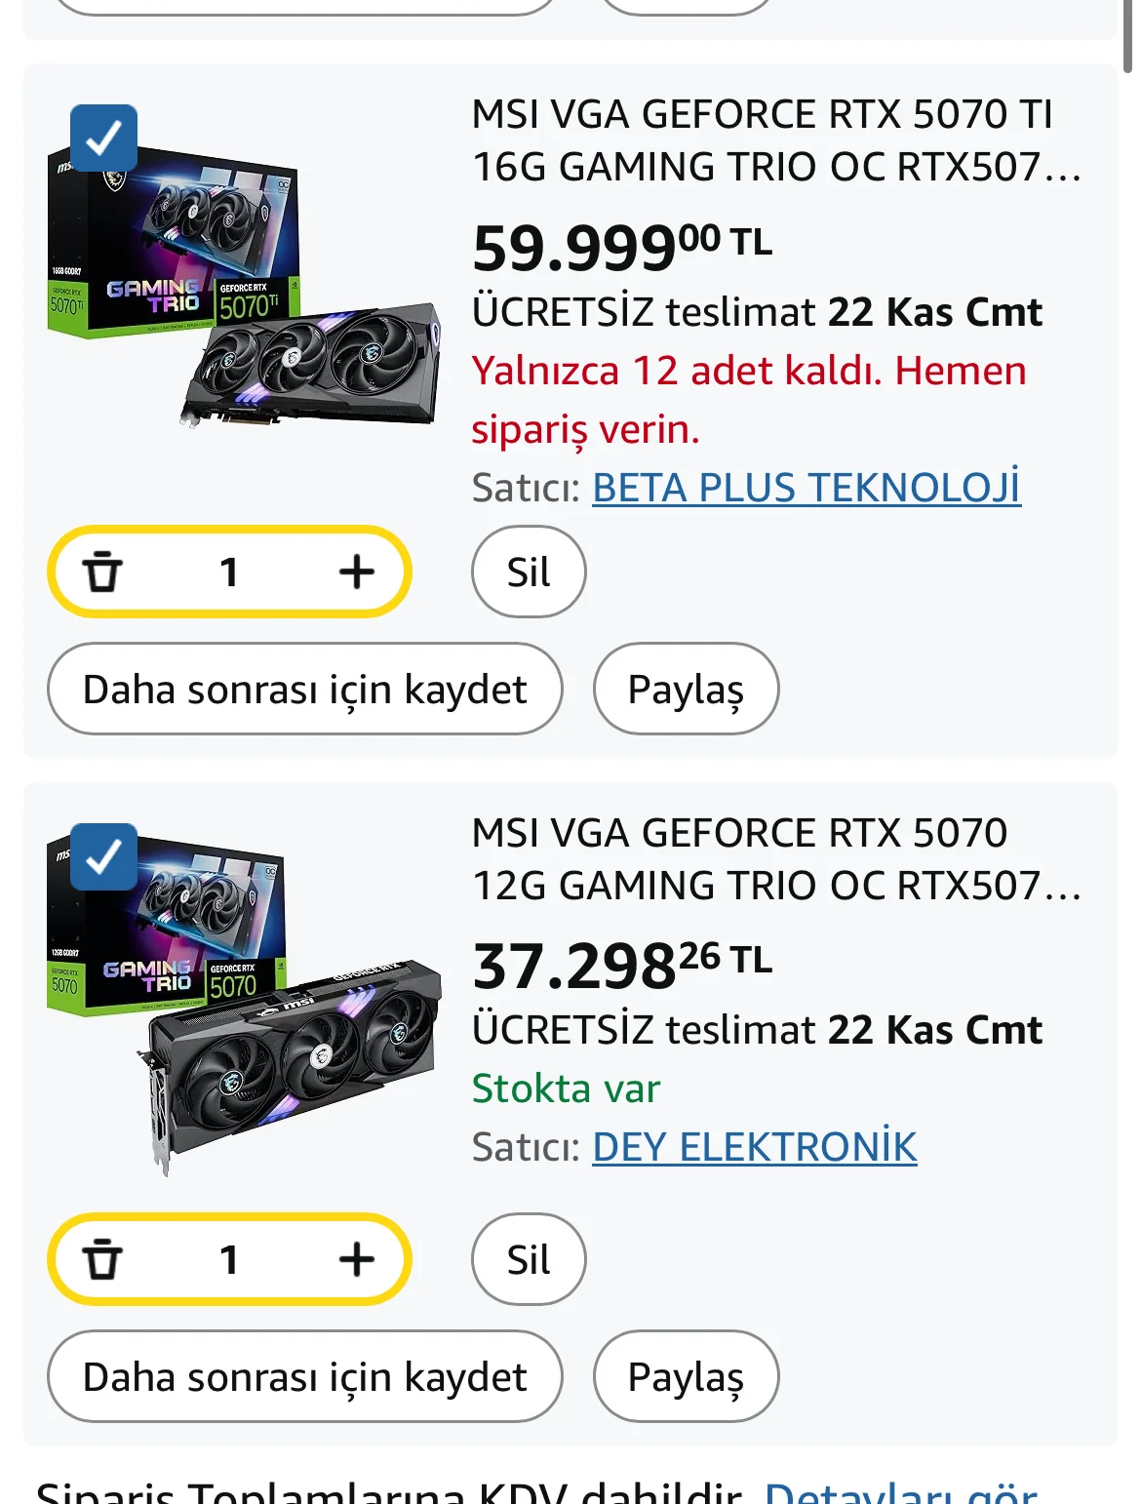This screenshot has height=1504, width=1141.
Task: Open RTX 5070 Ti 16G product title
Action: pos(775,140)
